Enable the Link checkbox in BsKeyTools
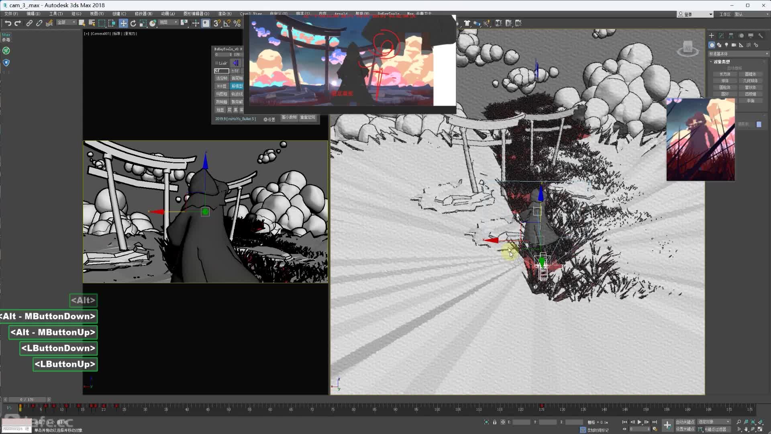 point(217,63)
